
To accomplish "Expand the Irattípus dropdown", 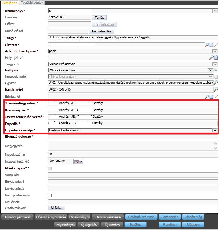I will [210, 70].
